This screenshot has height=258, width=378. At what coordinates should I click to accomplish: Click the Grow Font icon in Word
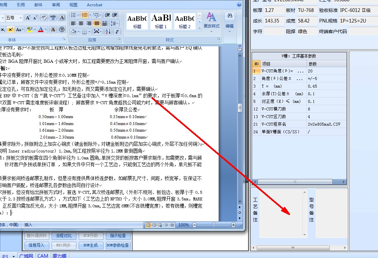(28, 18)
